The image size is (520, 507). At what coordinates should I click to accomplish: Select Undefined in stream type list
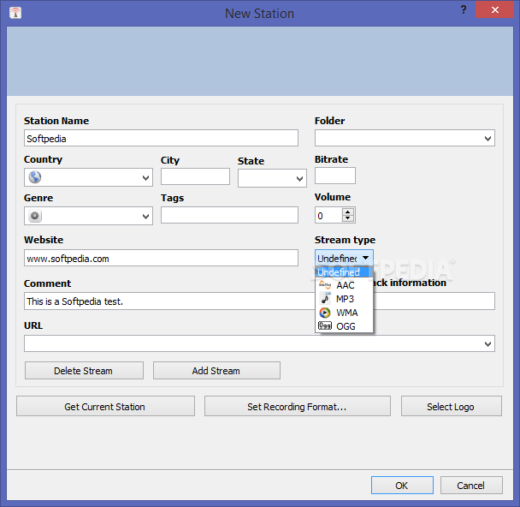coord(344,272)
